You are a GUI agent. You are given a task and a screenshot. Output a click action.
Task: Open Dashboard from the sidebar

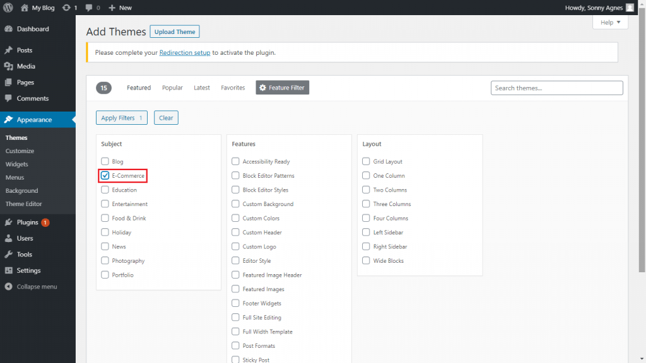click(x=32, y=29)
